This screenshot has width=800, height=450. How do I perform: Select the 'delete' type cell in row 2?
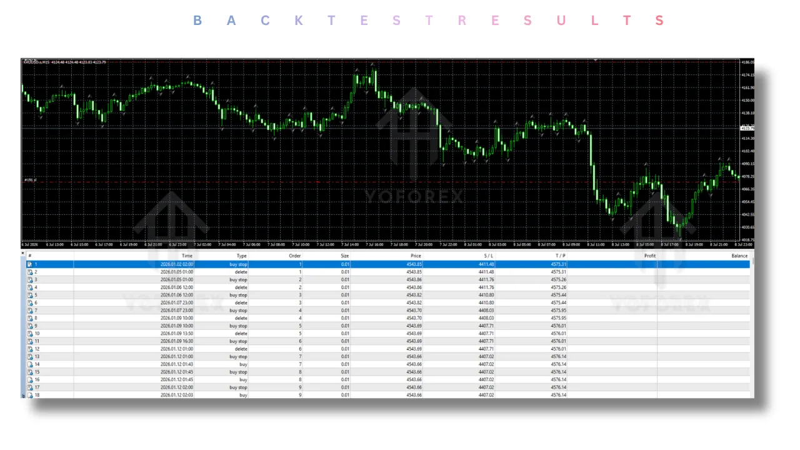click(x=241, y=272)
